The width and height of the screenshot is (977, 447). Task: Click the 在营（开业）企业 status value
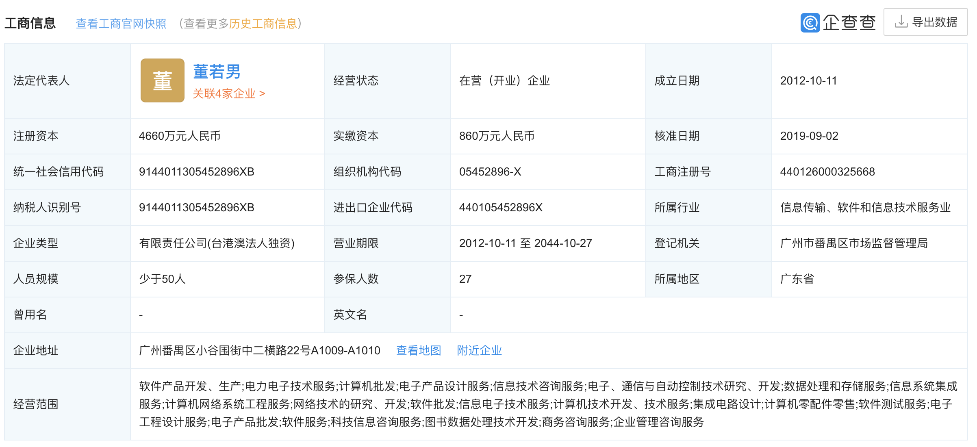point(504,81)
